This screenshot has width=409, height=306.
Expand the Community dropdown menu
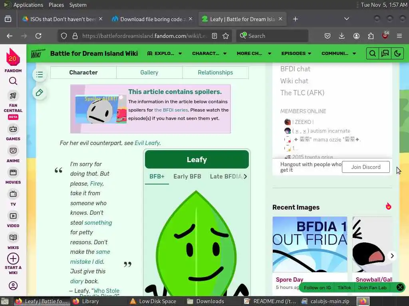[339, 53]
